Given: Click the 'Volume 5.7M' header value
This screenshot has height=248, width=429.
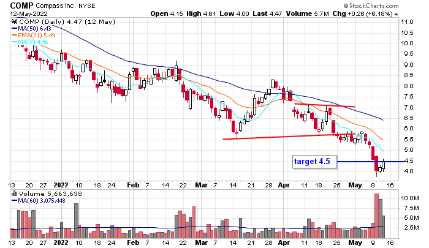Looking at the screenshot, I should pyautogui.click(x=307, y=13).
